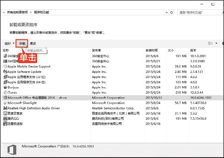Image resolution: width=224 pixels, height=158 pixels.
Task: Click the 搜索"程序和功能" search box
Action: 200,13
